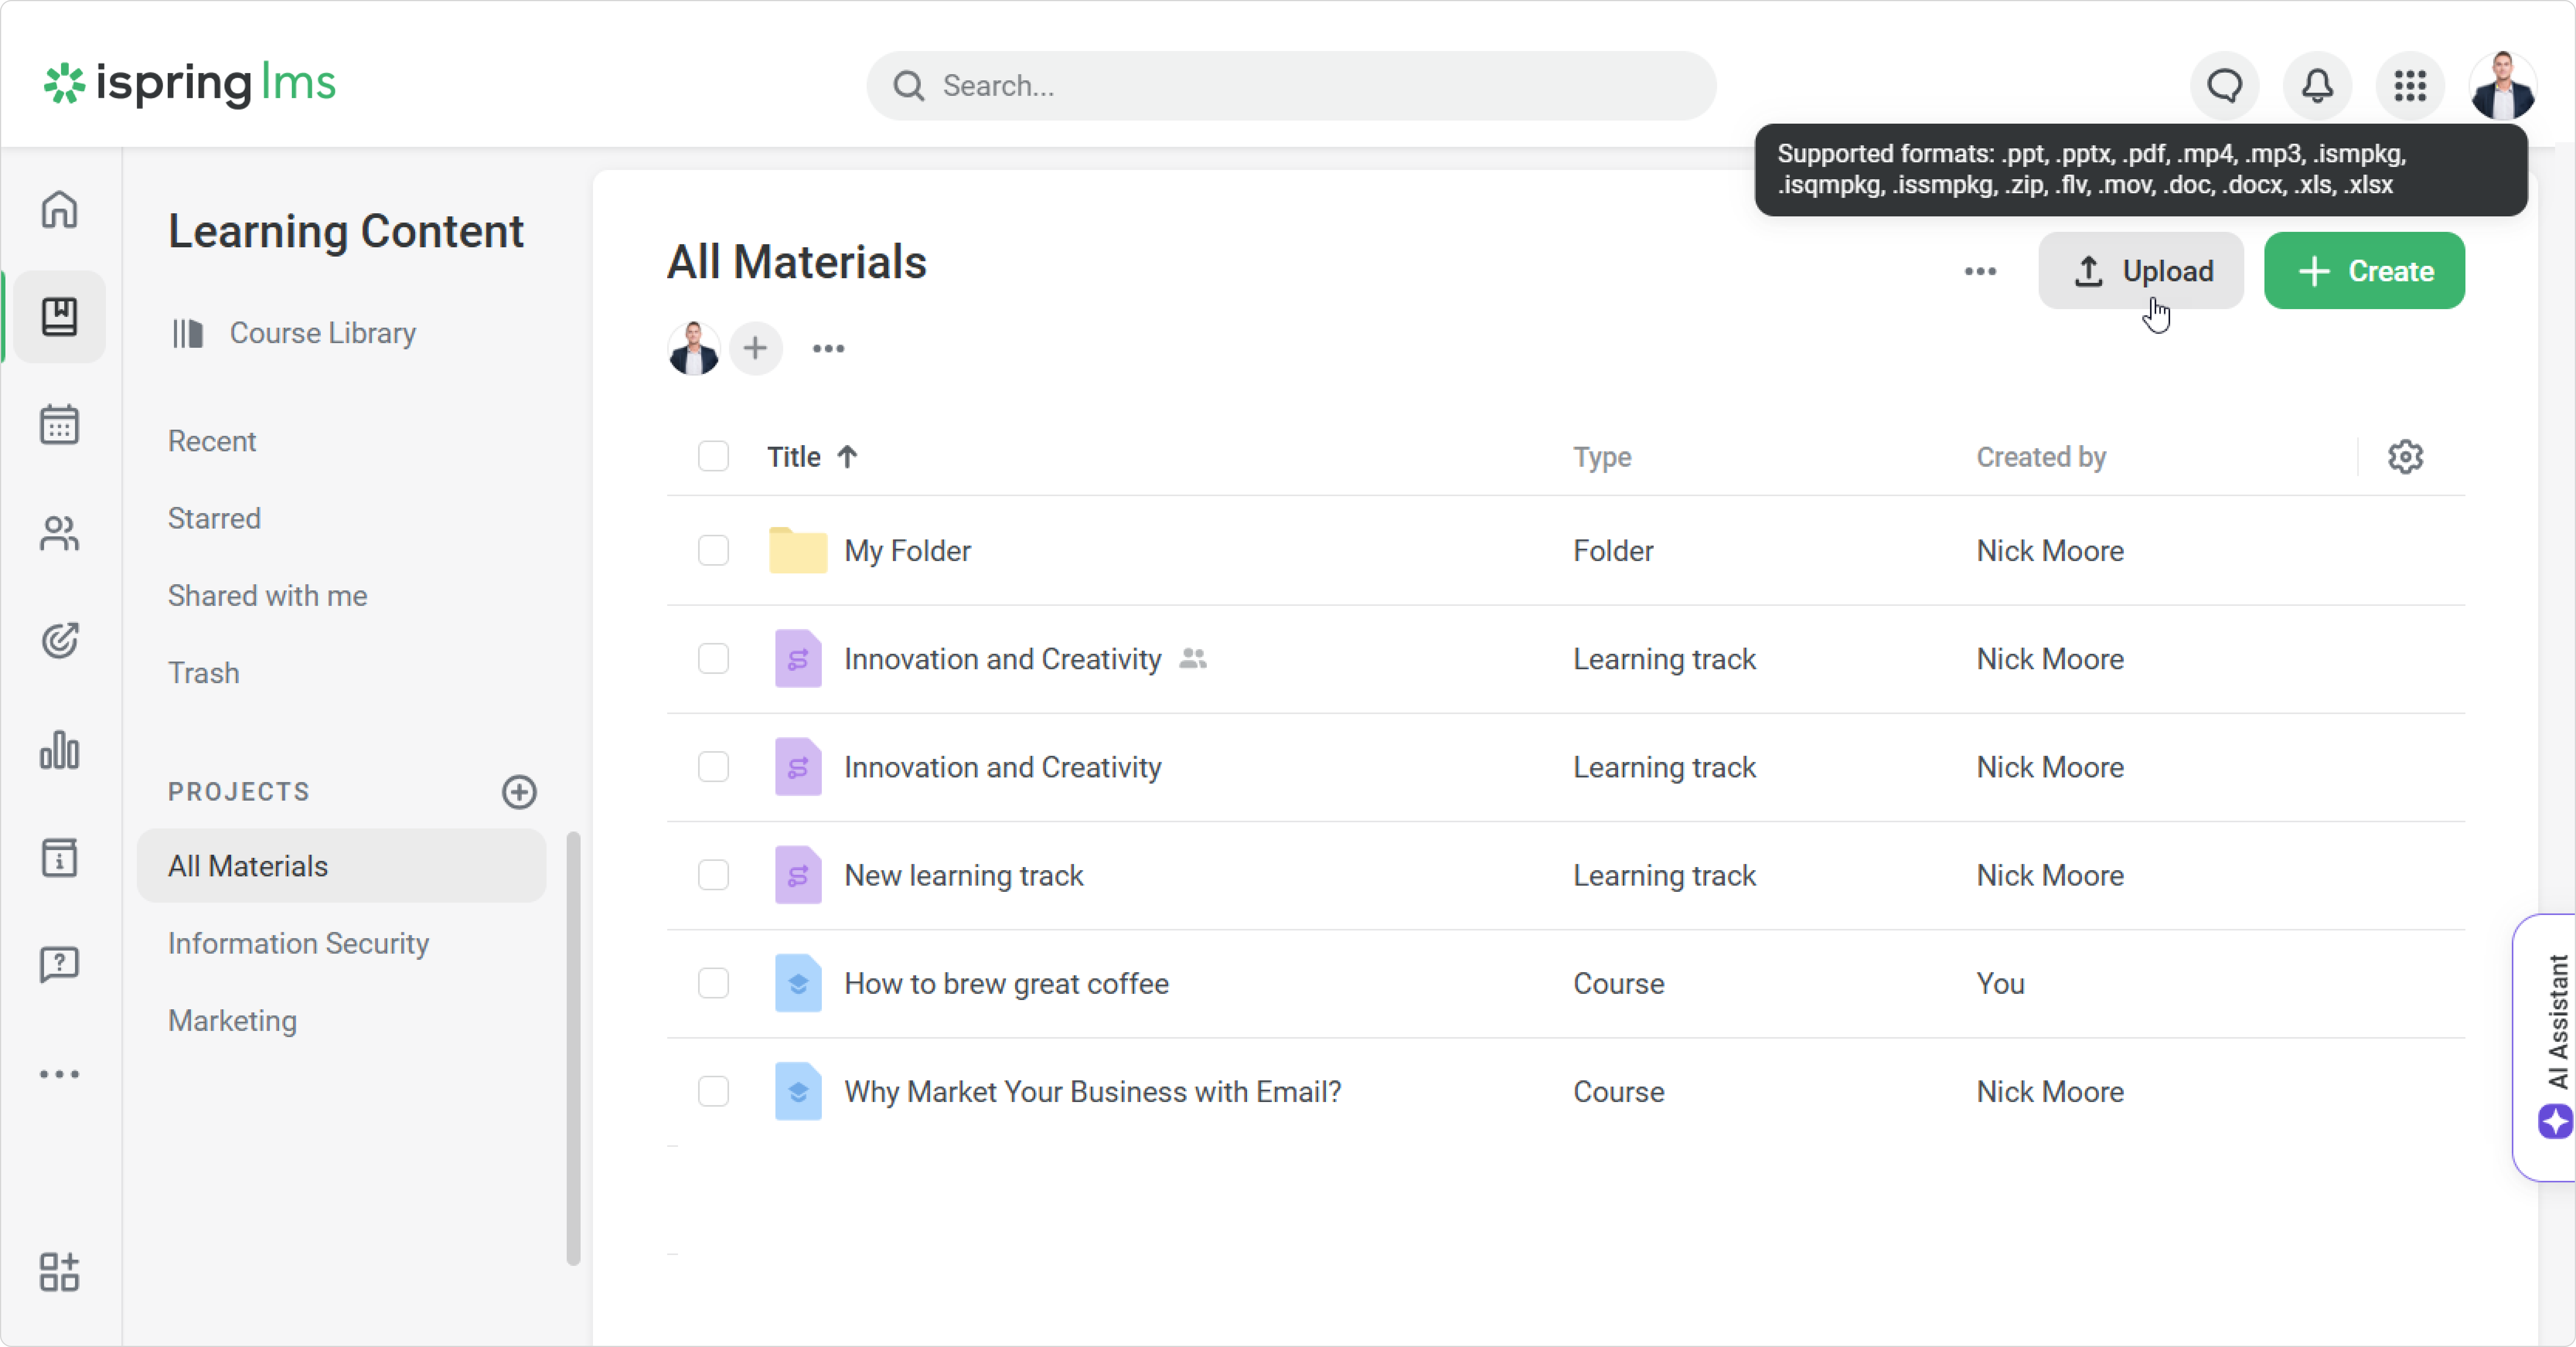Check the My Folder row checkbox
This screenshot has width=2576, height=1347.
tap(713, 551)
